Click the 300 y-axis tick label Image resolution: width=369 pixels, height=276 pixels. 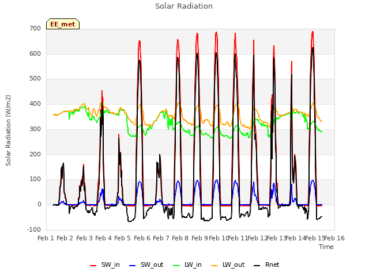[x=35, y=129]
